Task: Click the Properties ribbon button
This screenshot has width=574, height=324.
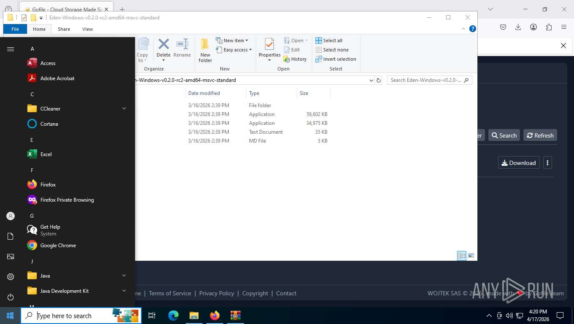Action: point(269,49)
